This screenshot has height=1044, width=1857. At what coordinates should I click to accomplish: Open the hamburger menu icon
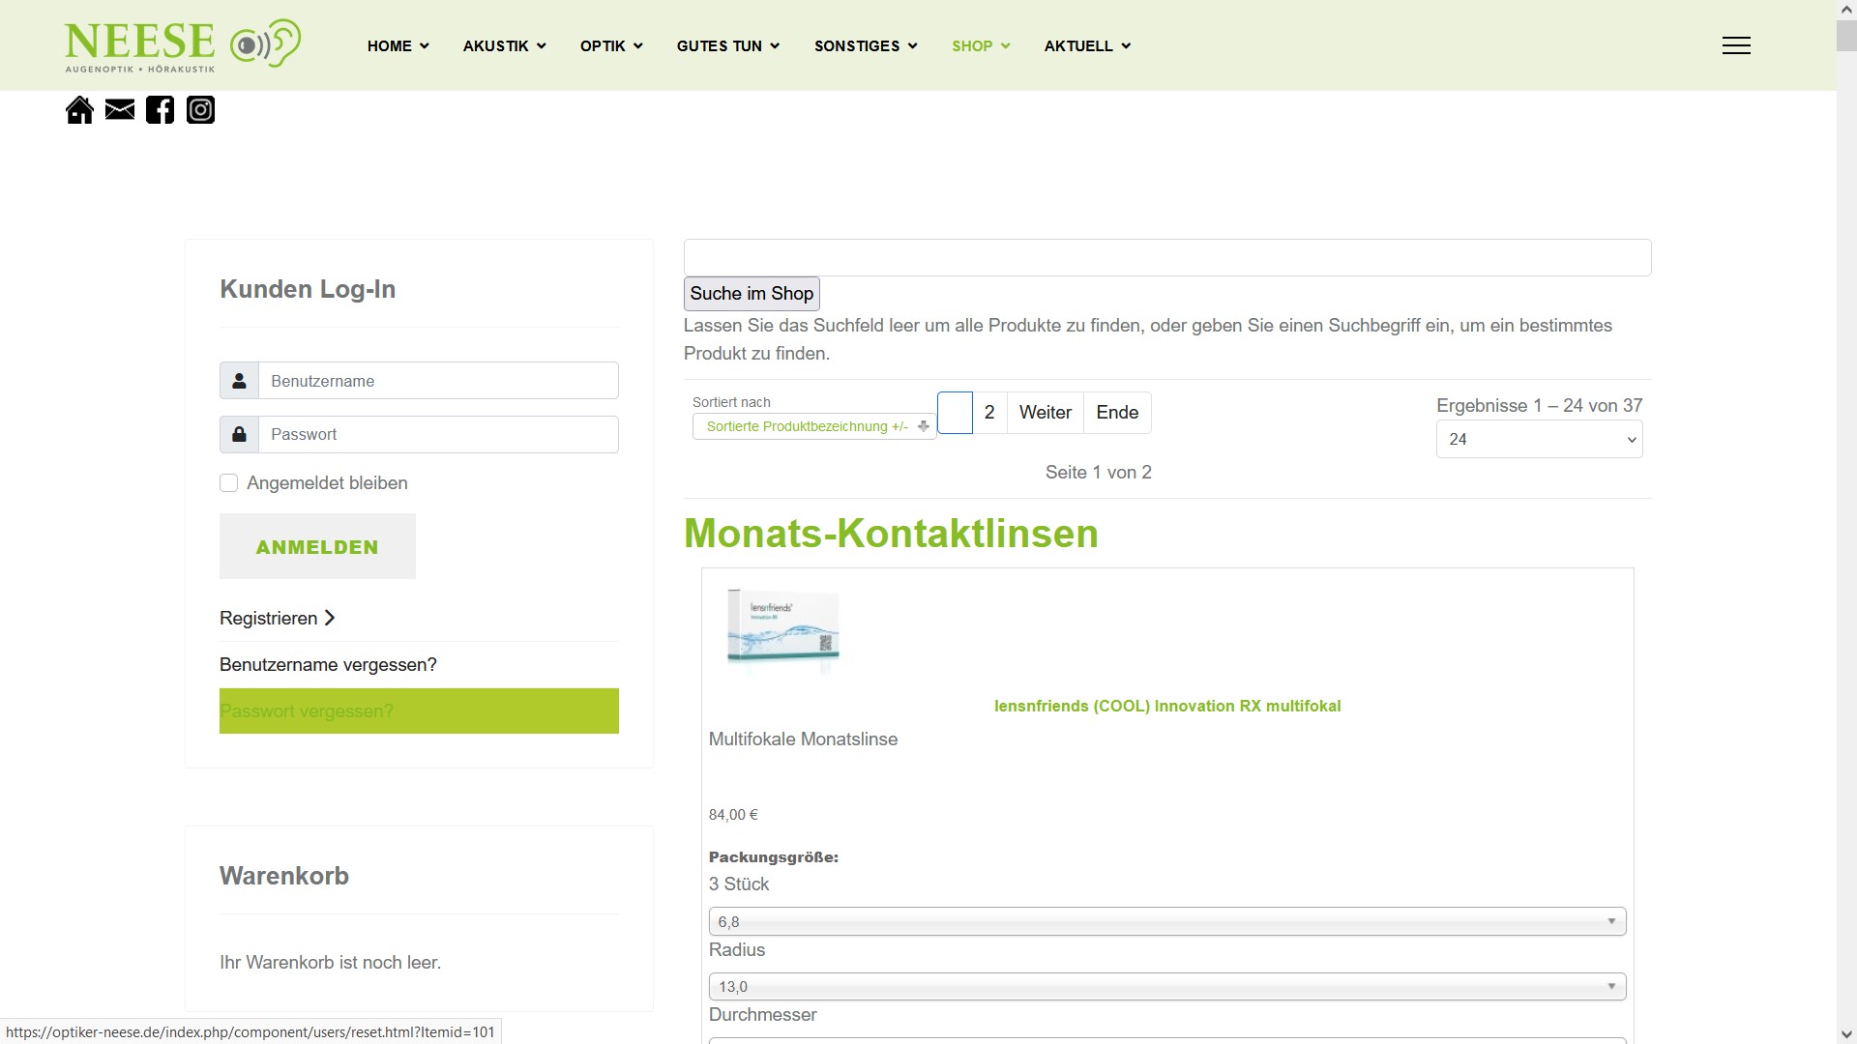pos(1736,45)
